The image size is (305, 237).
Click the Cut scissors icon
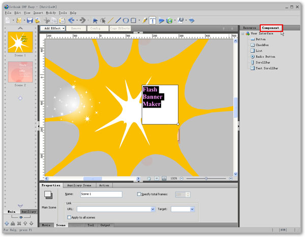point(47,20)
